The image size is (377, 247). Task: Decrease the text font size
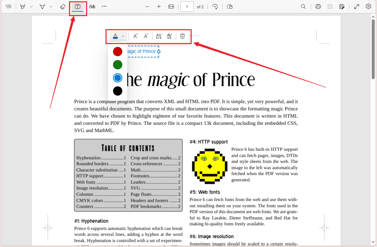coord(146,36)
